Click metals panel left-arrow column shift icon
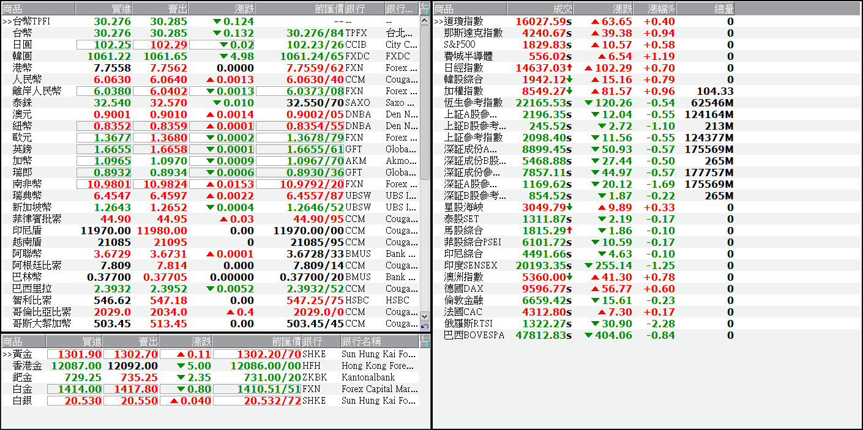 click(x=425, y=338)
